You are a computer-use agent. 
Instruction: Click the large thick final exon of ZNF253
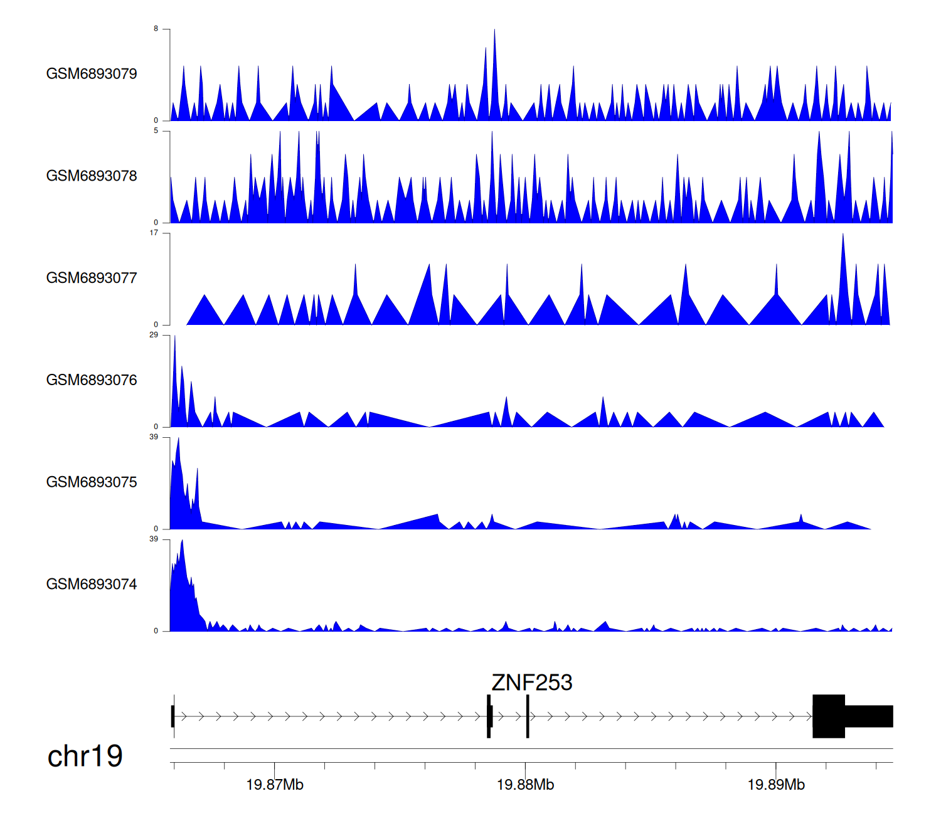(829, 716)
